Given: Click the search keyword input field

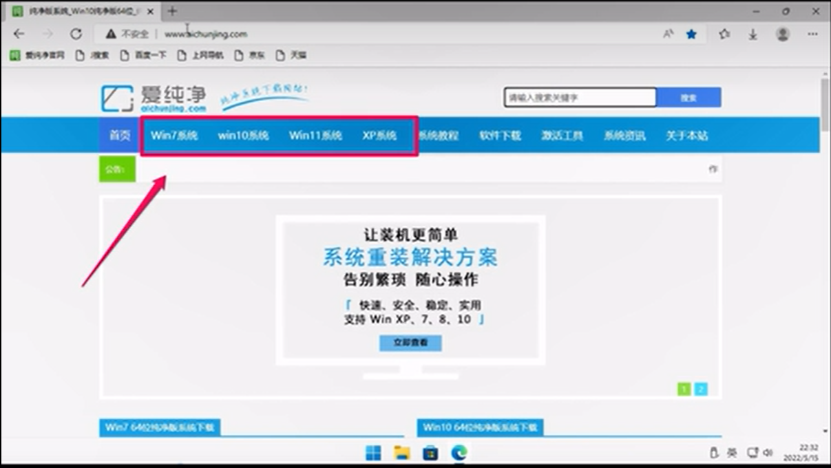Looking at the screenshot, I should point(580,98).
